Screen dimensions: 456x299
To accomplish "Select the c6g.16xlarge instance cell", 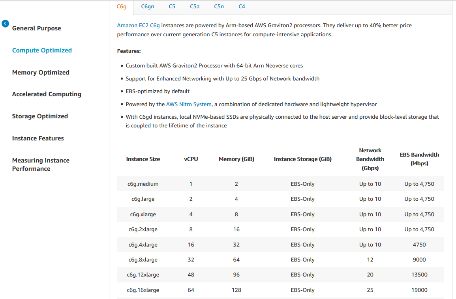I will [x=143, y=290].
